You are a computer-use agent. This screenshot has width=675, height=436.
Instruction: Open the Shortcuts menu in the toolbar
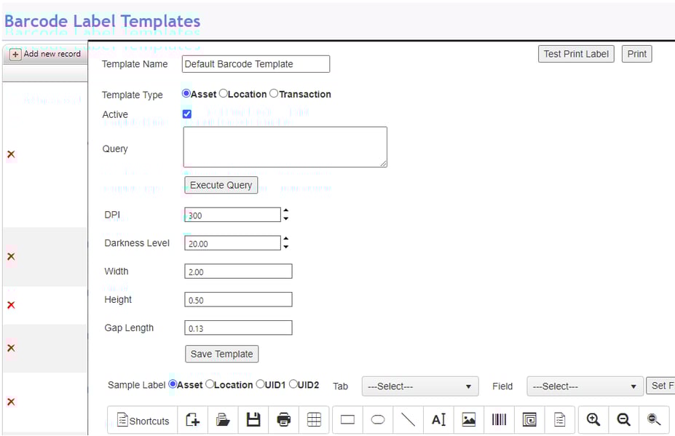click(142, 419)
